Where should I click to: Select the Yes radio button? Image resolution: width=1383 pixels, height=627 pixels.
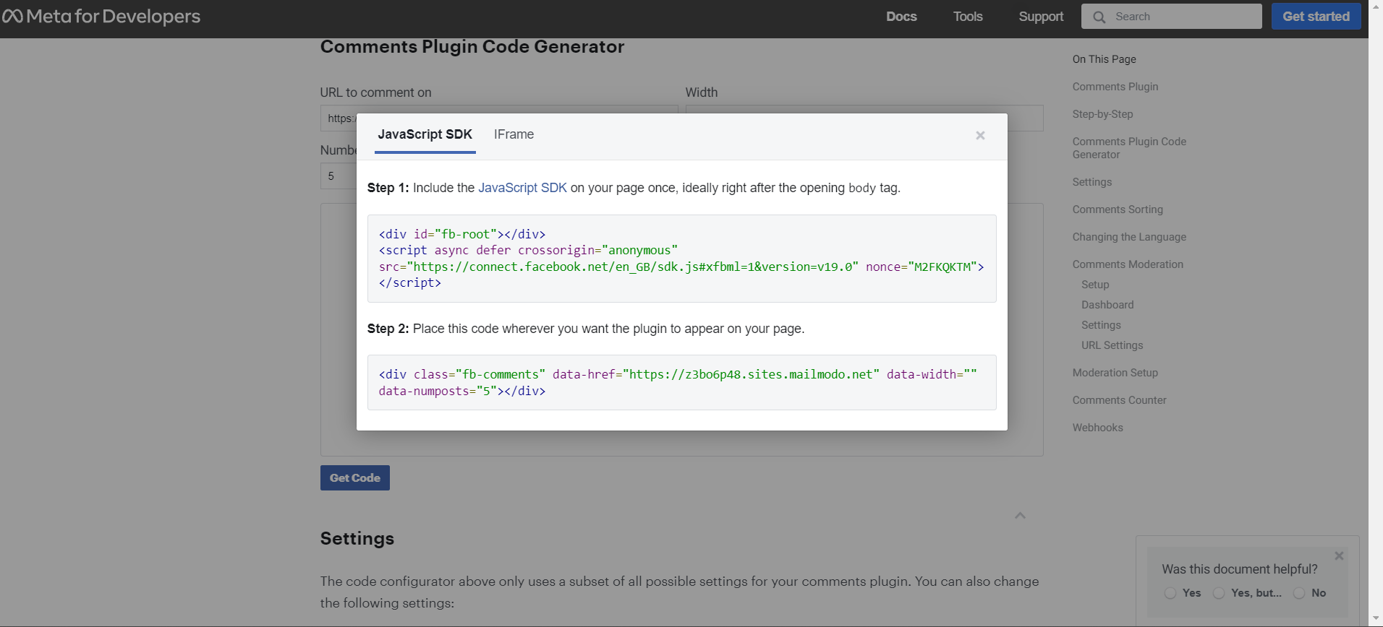(x=1170, y=593)
